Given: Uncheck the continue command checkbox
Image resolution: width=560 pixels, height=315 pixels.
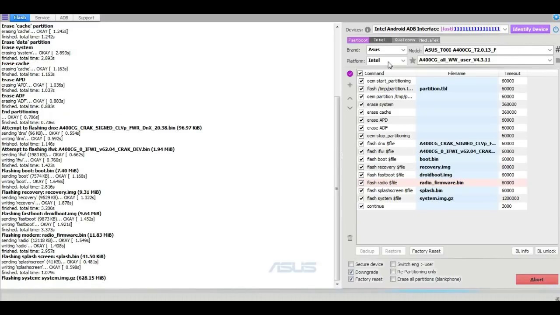Looking at the screenshot, I should pos(361,206).
